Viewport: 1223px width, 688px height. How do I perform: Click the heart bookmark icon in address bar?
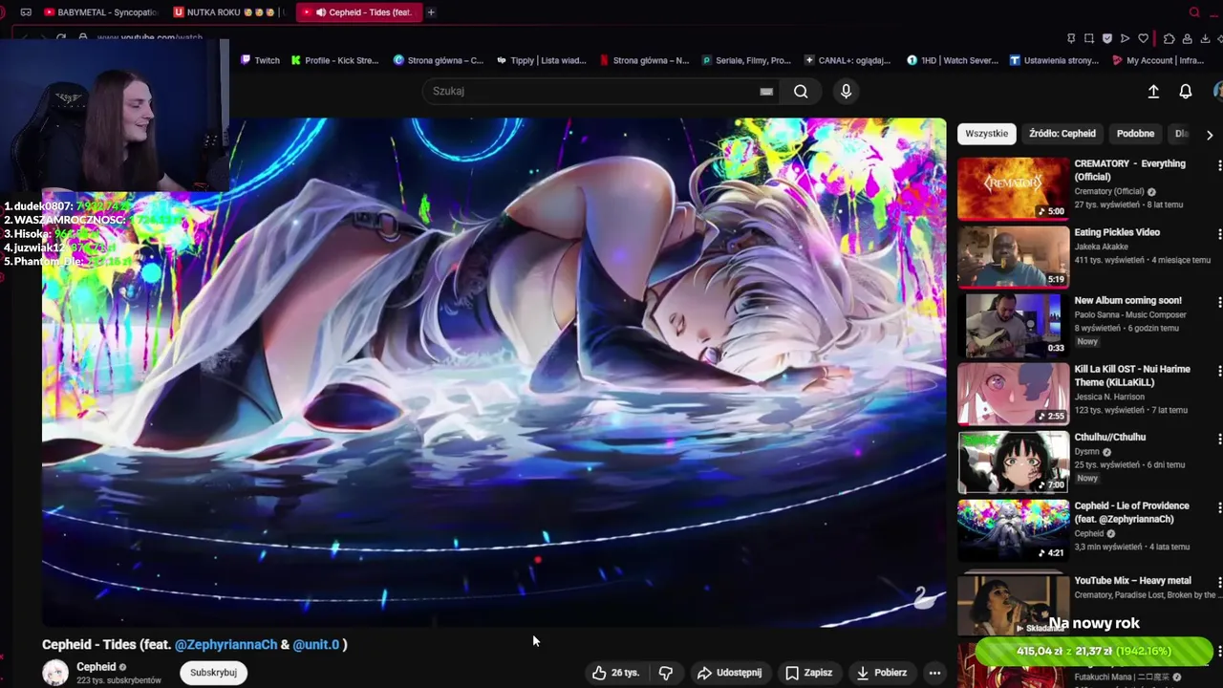point(1143,38)
